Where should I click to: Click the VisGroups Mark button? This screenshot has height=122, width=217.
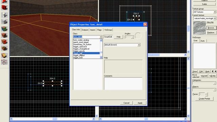click(x=207, y=72)
